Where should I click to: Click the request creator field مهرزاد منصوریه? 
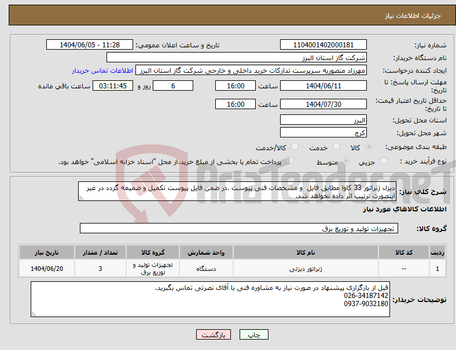(x=251, y=70)
